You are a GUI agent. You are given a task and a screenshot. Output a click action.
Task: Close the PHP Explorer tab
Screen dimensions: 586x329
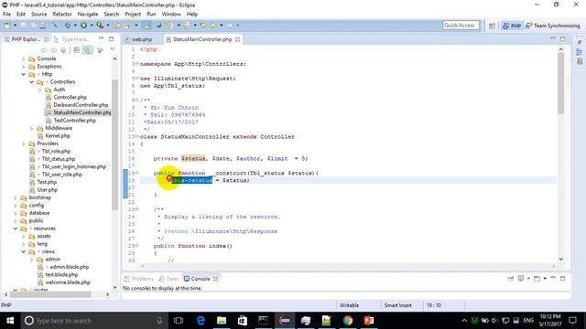coord(46,39)
